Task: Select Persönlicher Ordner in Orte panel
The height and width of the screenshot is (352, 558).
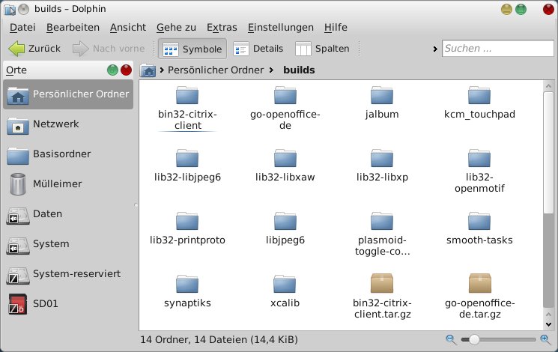Action: tap(68, 94)
